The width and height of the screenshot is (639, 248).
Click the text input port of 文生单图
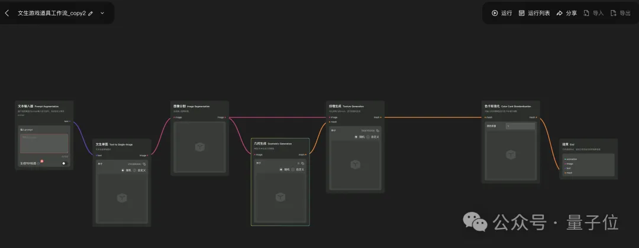click(96, 156)
